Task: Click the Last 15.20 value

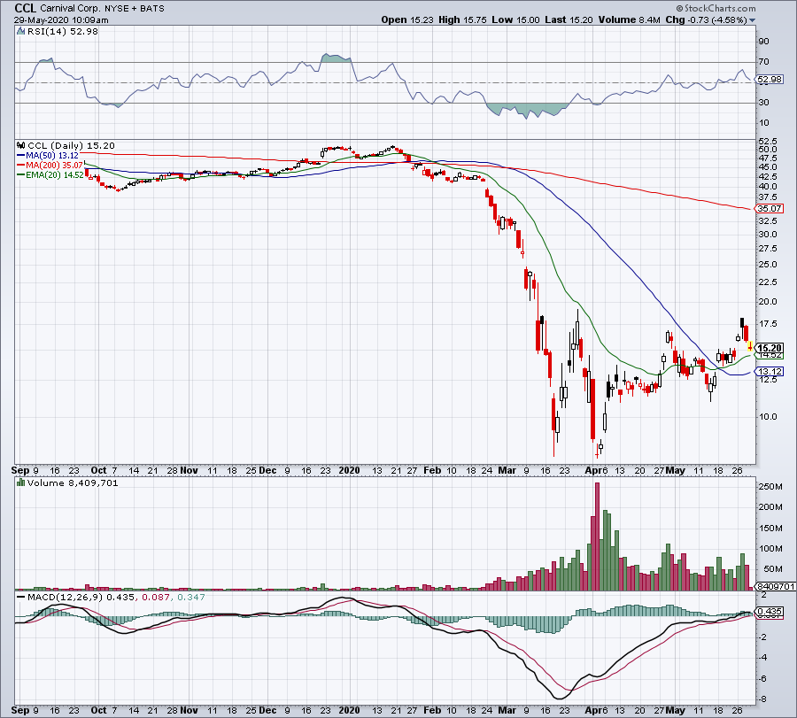Action: point(569,19)
